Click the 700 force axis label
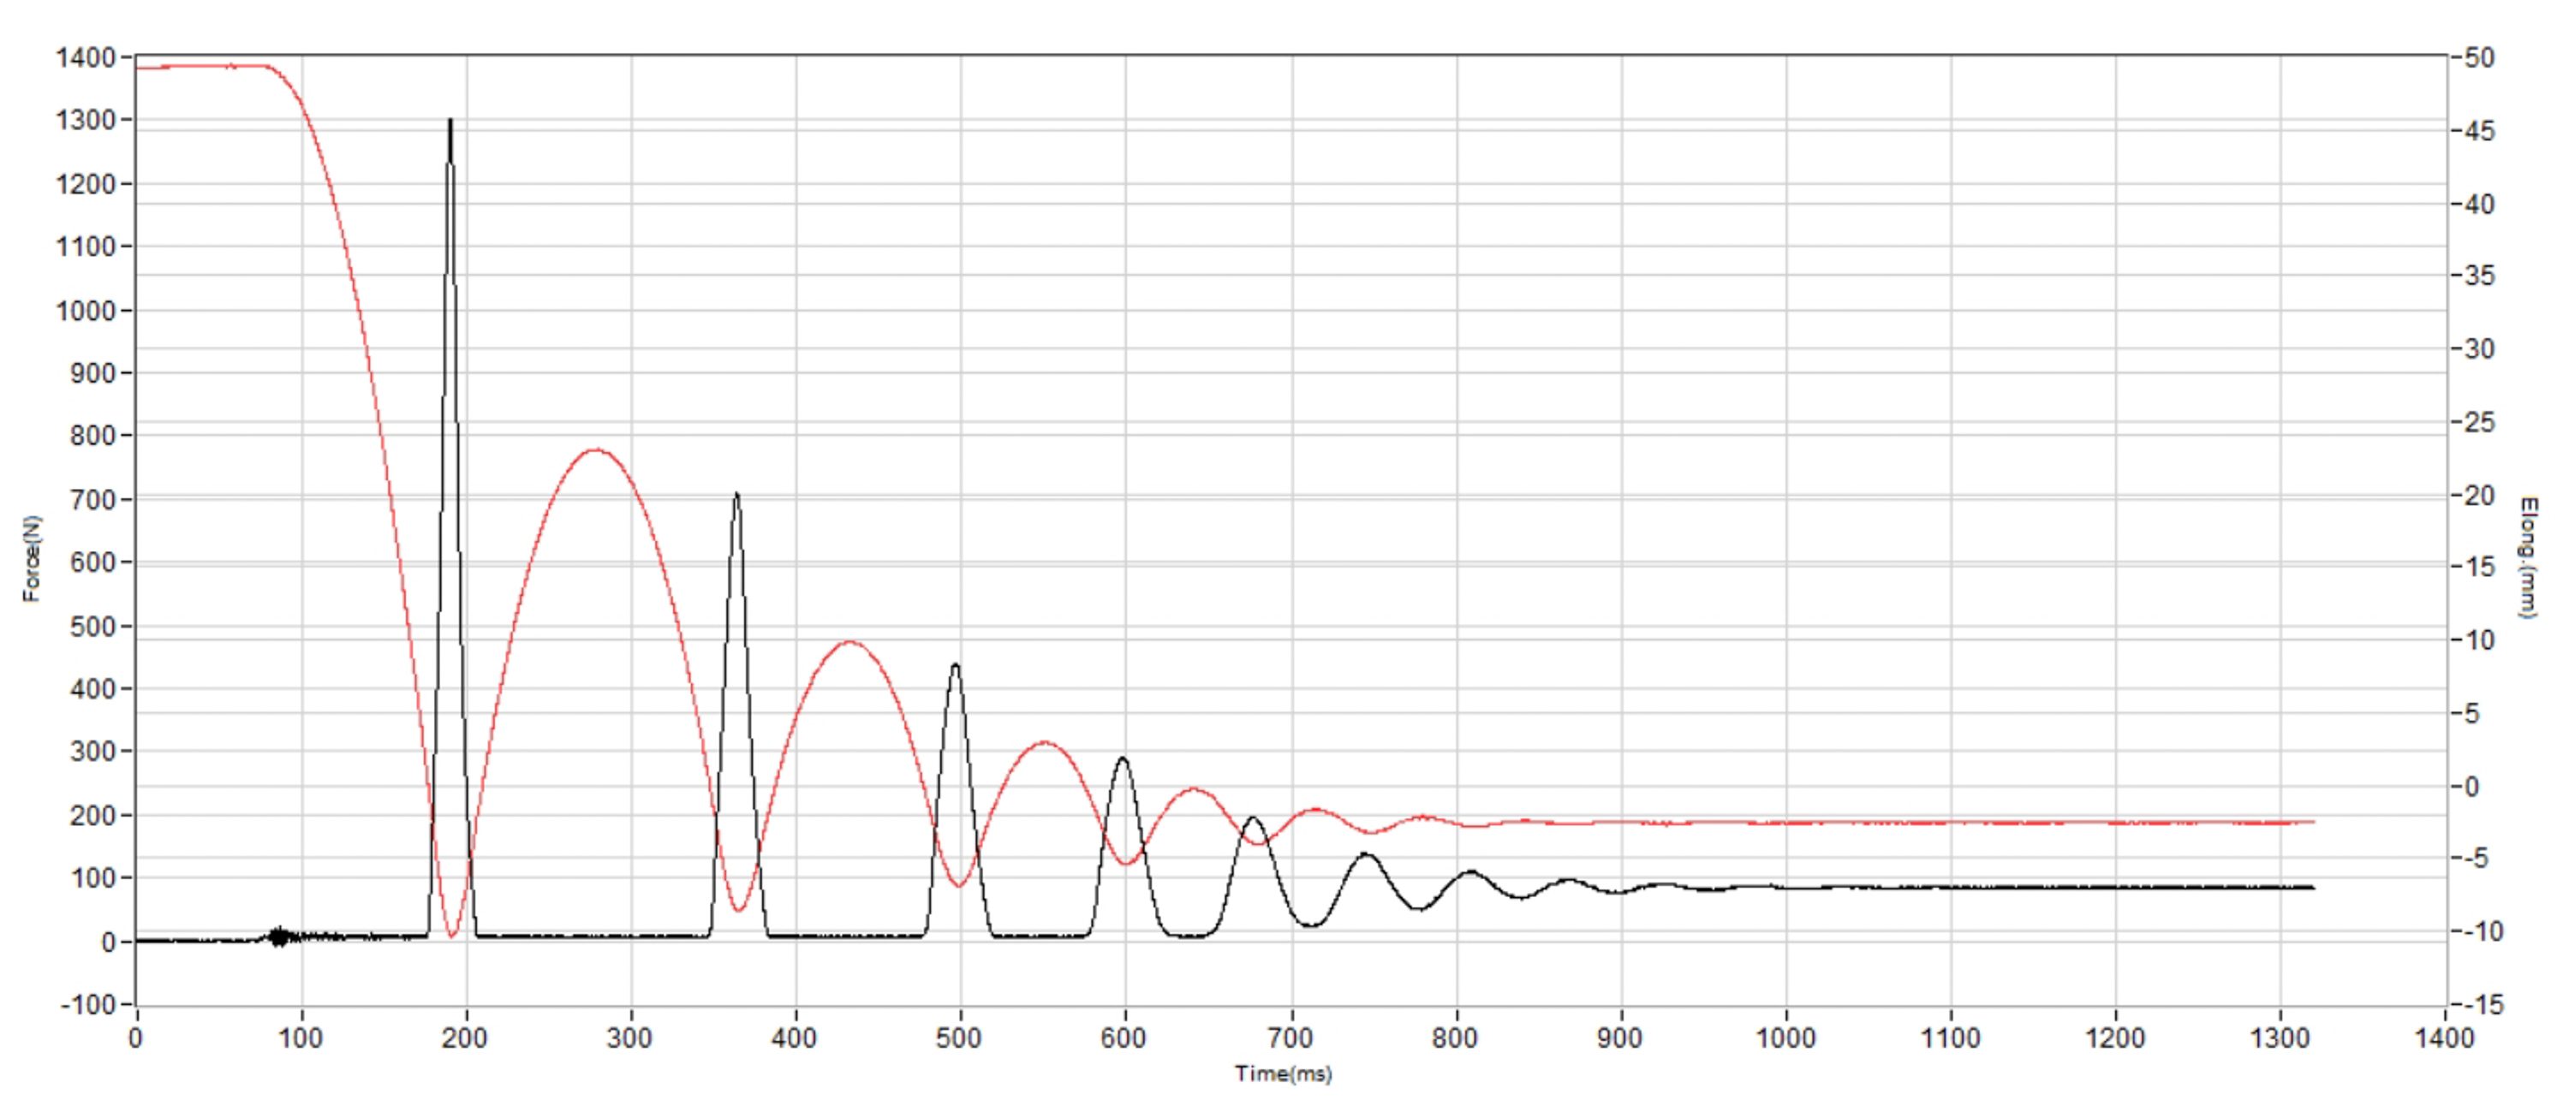Viewport: 2569px width, 1112px height. click(92, 499)
